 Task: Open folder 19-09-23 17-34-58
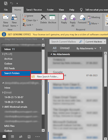pos(14,102)
